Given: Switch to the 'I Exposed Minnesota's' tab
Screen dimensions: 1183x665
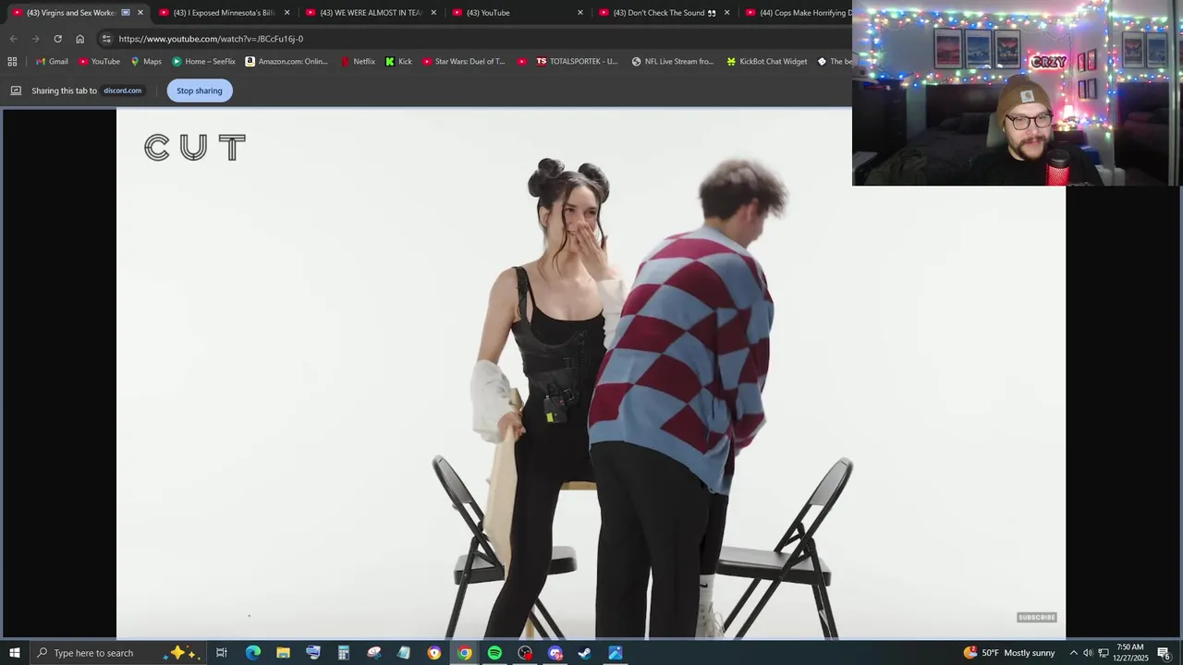Looking at the screenshot, I should click(224, 13).
